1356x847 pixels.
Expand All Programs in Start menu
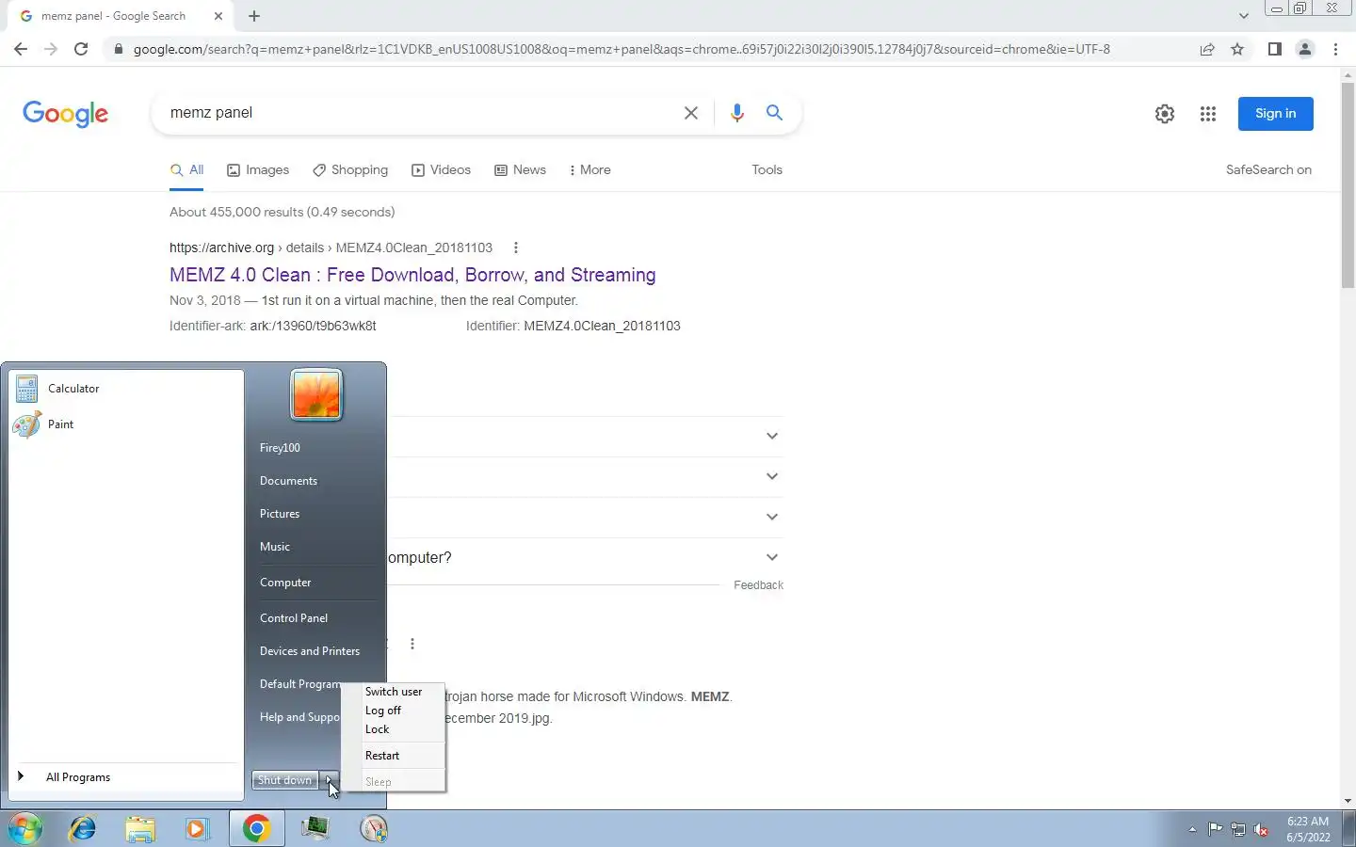coord(126,776)
